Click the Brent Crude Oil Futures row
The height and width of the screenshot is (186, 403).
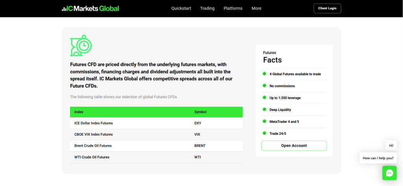point(156,146)
